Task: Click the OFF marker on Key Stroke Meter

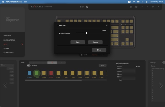Action: click(138, 66)
